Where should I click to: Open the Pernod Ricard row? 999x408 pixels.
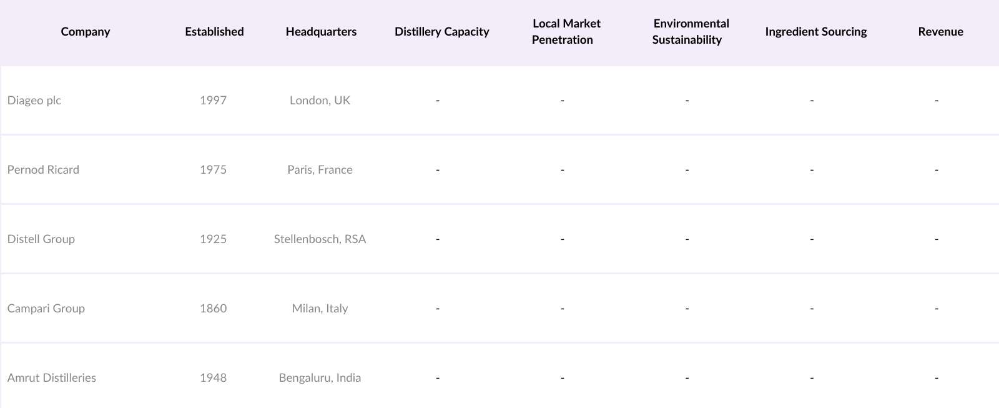pyautogui.click(x=43, y=169)
